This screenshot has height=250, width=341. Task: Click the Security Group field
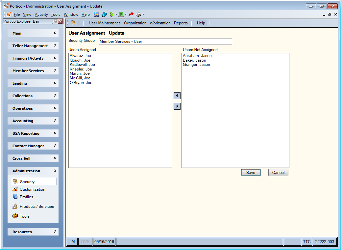click(165, 42)
